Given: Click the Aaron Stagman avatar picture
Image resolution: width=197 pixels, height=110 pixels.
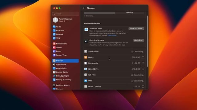Looking at the screenshot, I should point(55,20).
